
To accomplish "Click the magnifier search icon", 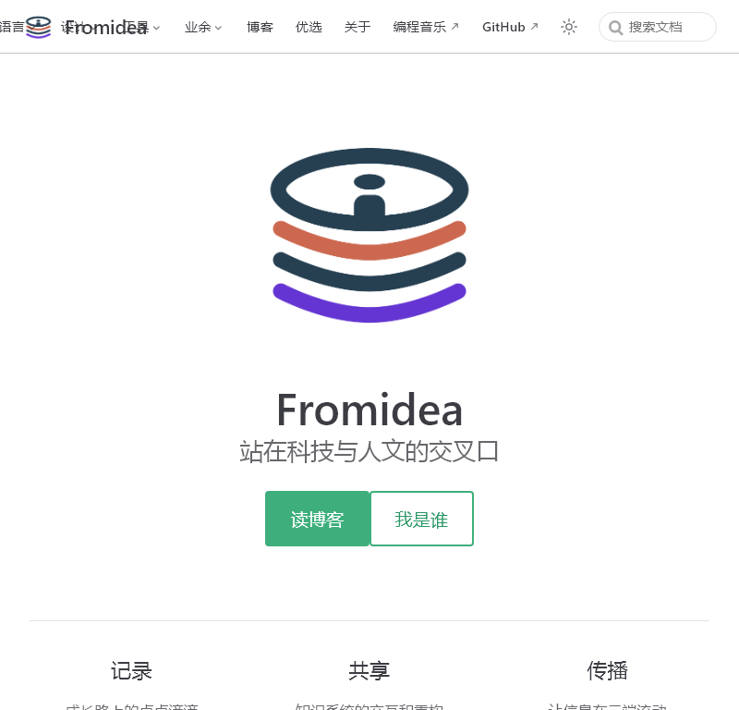I will tap(615, 28).
